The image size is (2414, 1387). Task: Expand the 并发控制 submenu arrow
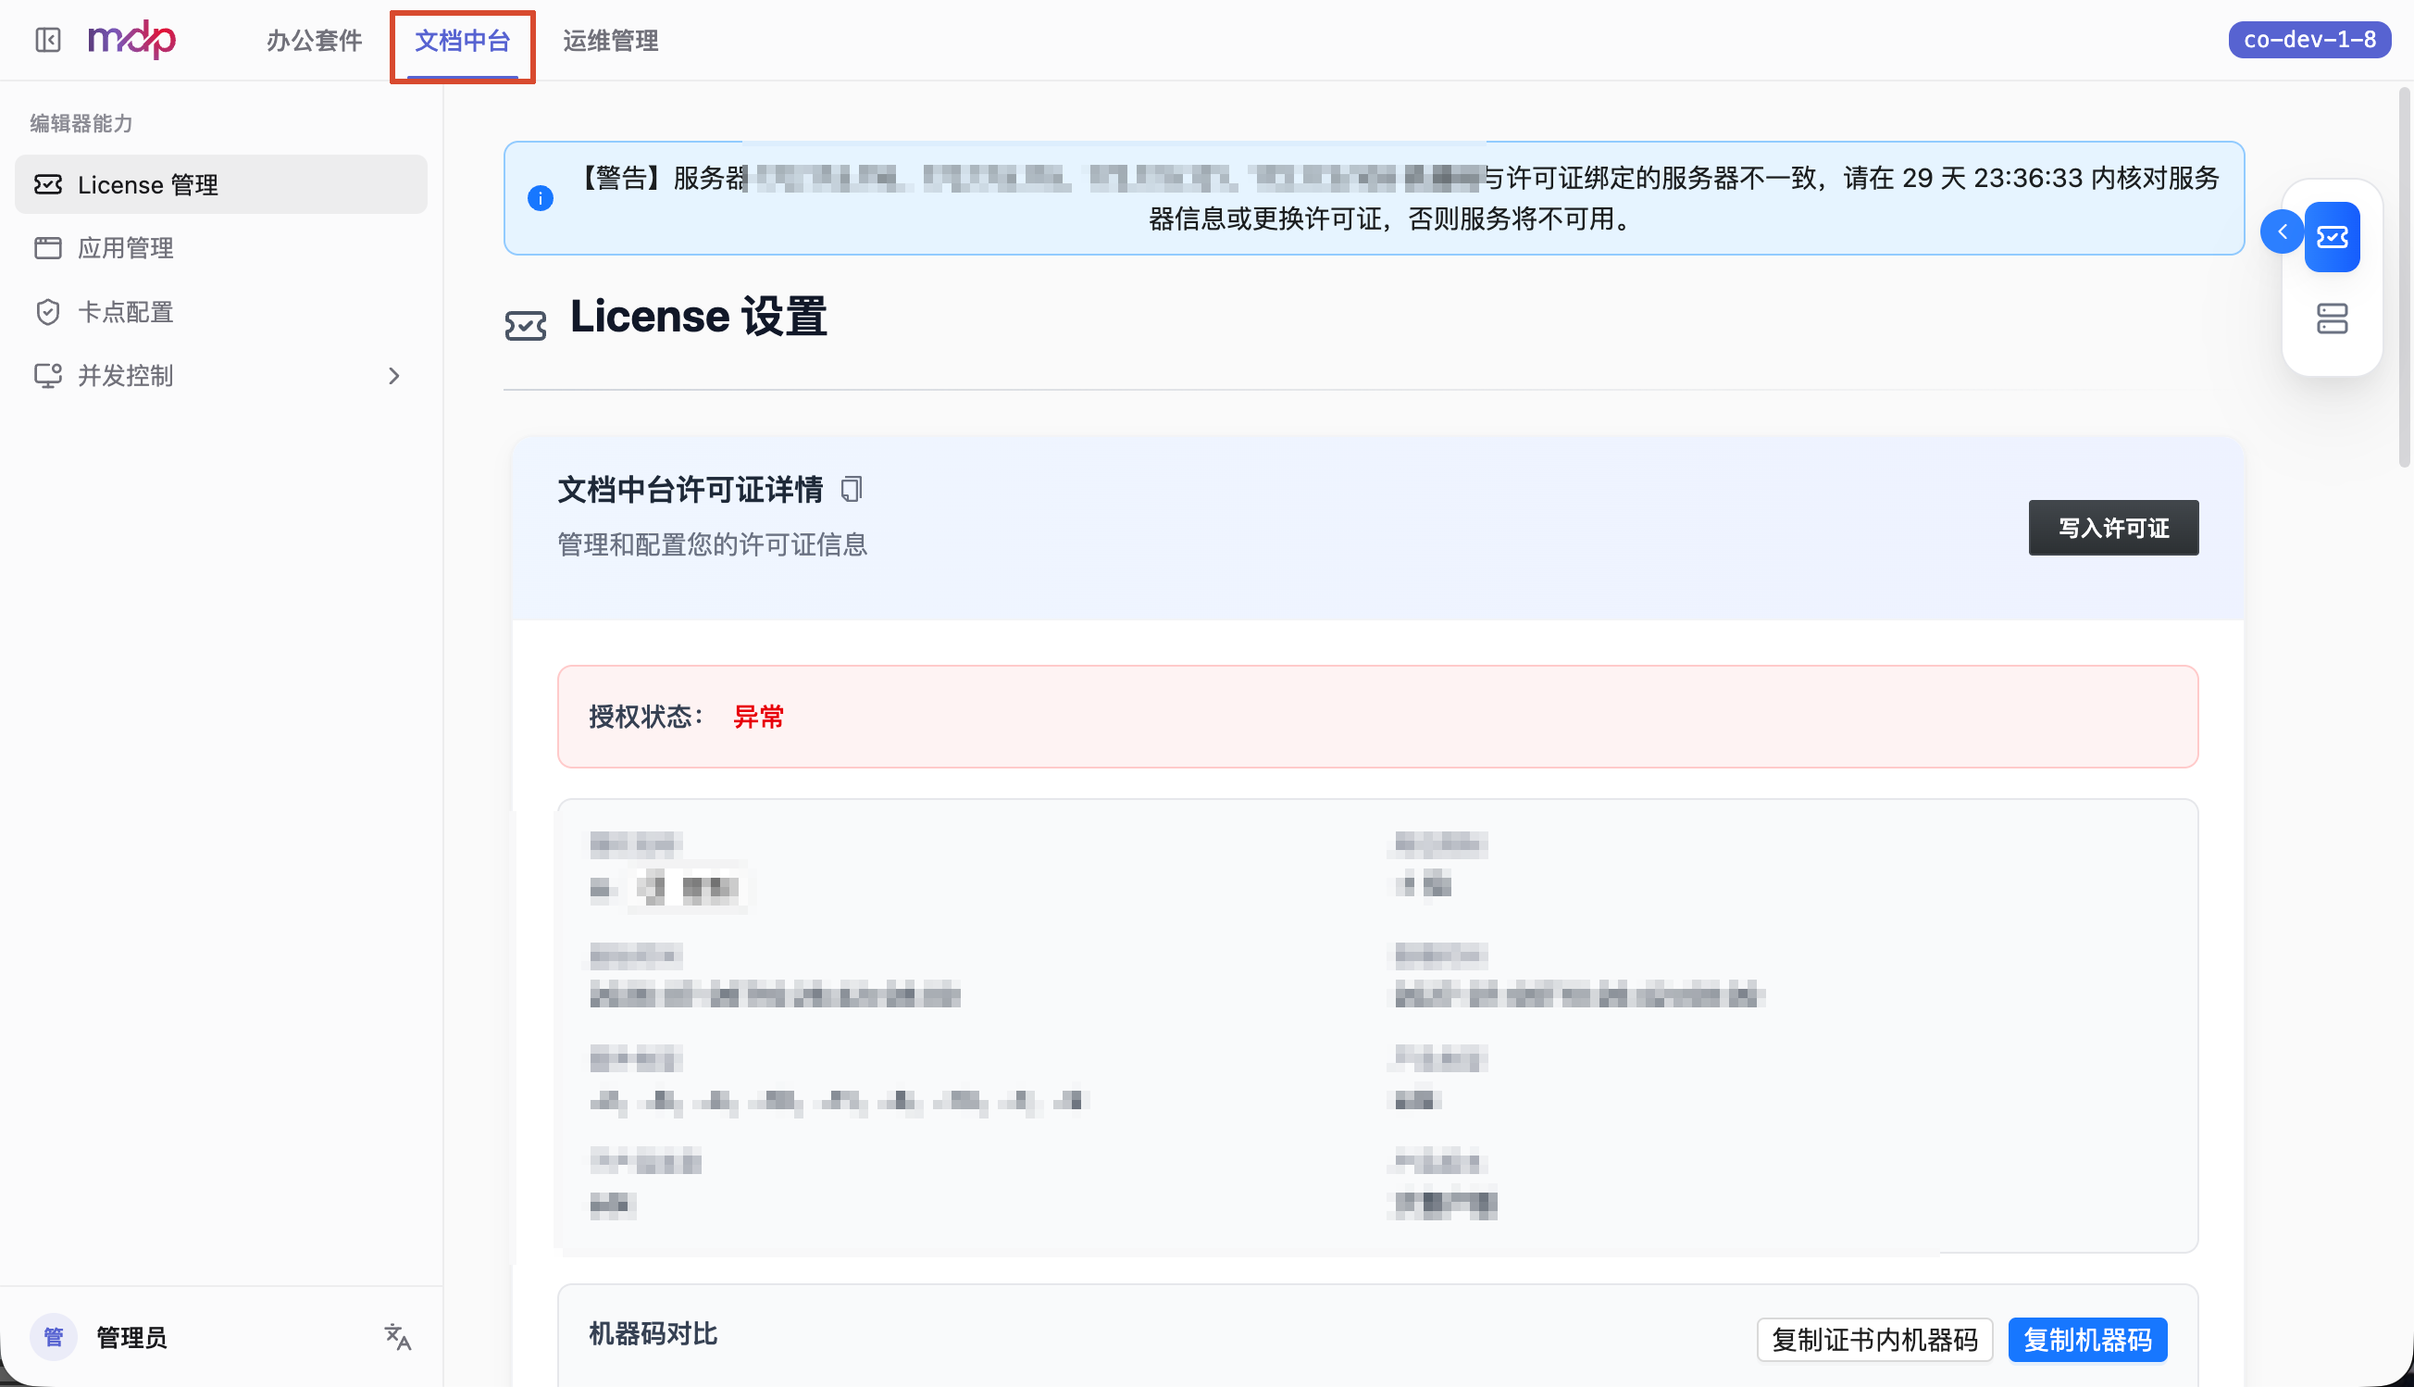(394, 376)
